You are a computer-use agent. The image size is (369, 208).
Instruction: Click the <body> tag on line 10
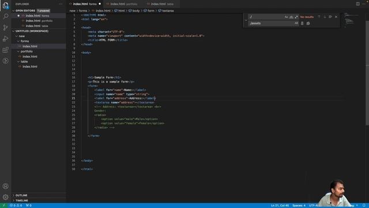coord(86,53)
